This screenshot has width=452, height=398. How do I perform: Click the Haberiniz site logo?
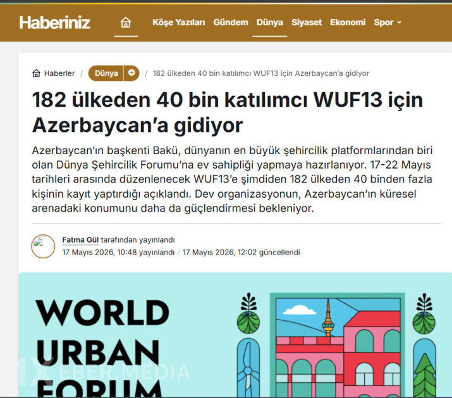click(x=54, y=23)
